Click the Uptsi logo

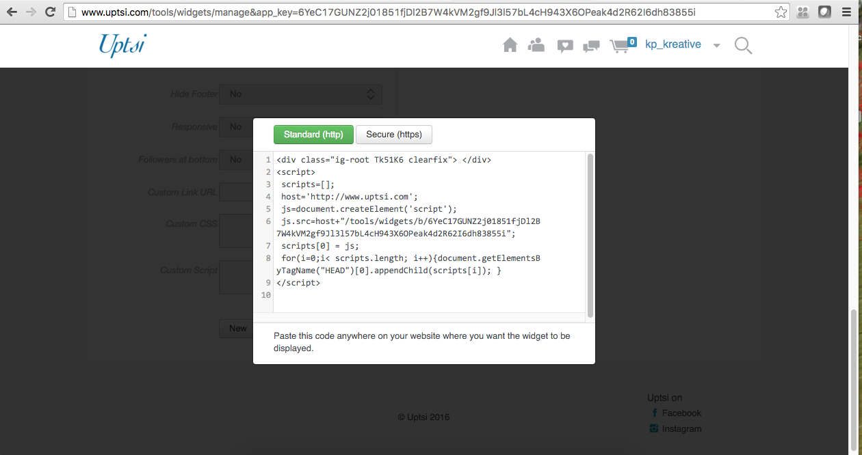tap(122, 45)
